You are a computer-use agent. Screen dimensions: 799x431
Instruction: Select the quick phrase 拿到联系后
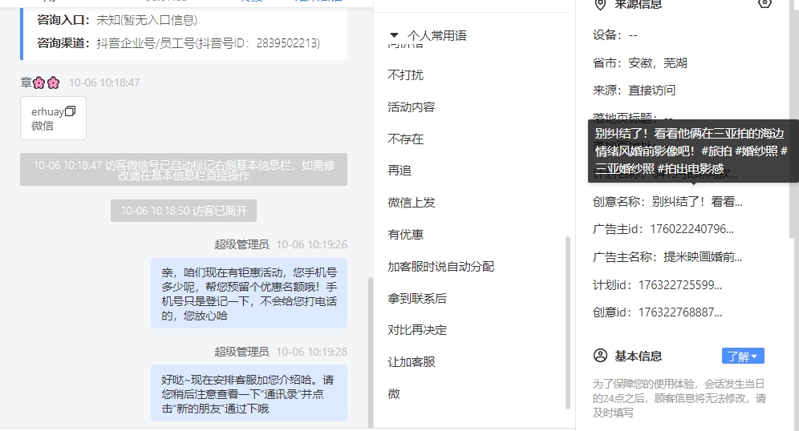pyautogui.click(x=417, y=299)
